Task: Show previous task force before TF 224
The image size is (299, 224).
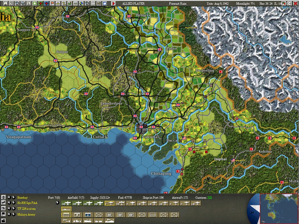Action: 9,209
